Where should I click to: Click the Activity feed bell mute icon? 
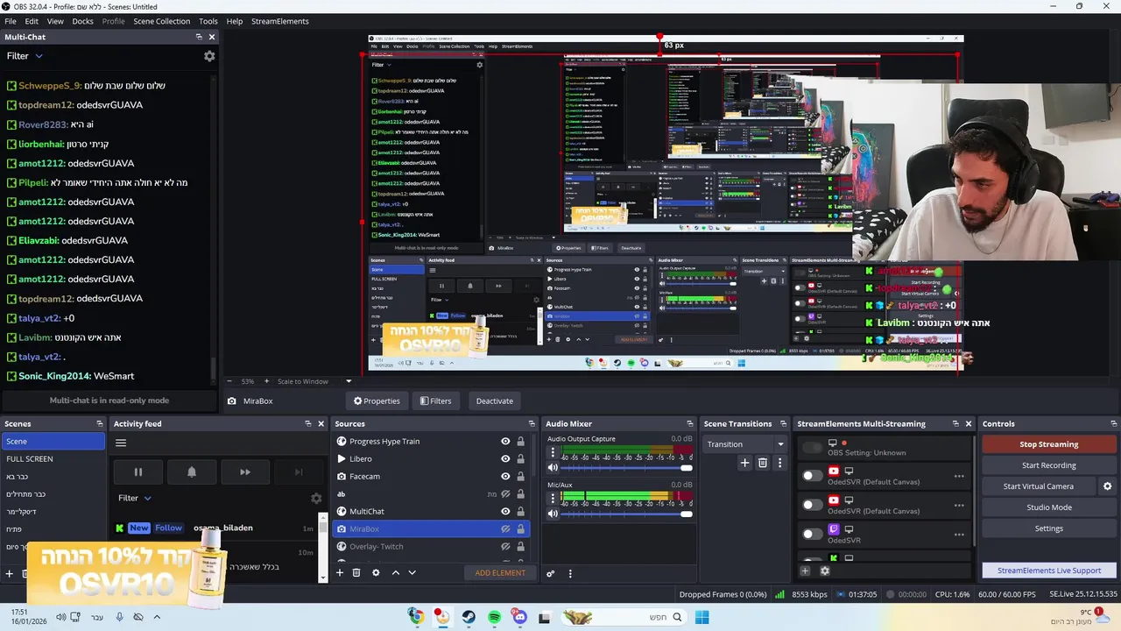click(192, 471)
